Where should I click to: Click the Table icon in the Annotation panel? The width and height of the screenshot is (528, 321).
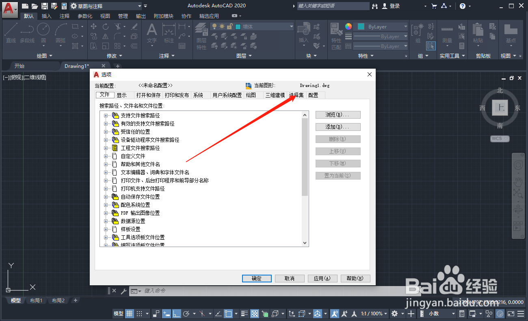tap(182, 46)
